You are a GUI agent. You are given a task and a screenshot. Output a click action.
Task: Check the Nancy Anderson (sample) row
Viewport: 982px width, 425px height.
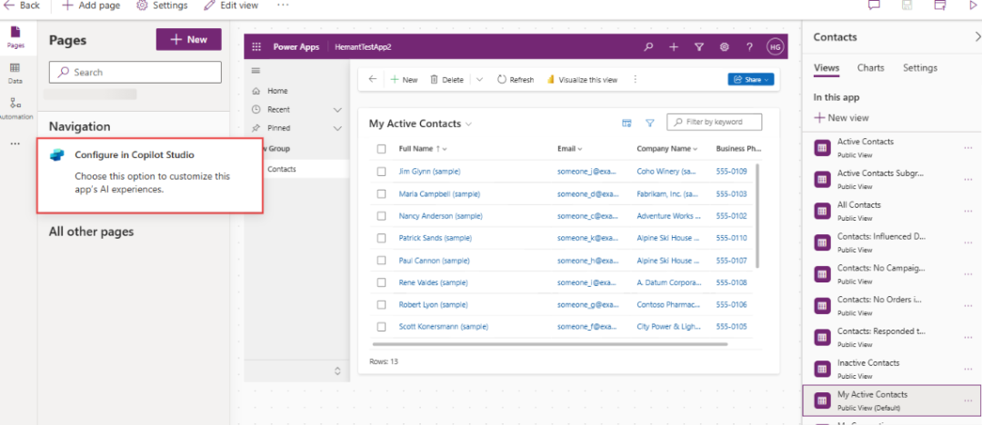(x=381, y=216)
